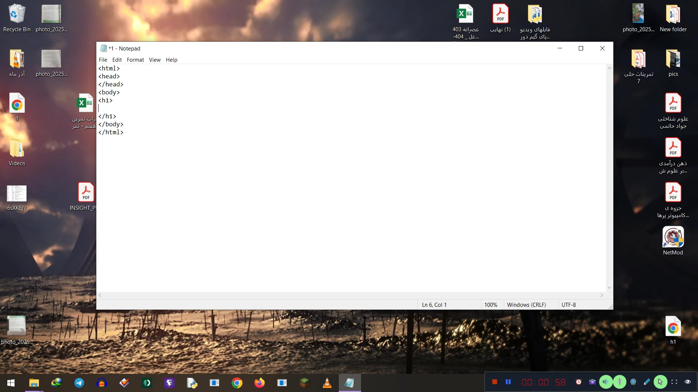This screenshot has height=392, width=698.
Task: Open the blue headphones audio app in taskbar
Action: 102,383
